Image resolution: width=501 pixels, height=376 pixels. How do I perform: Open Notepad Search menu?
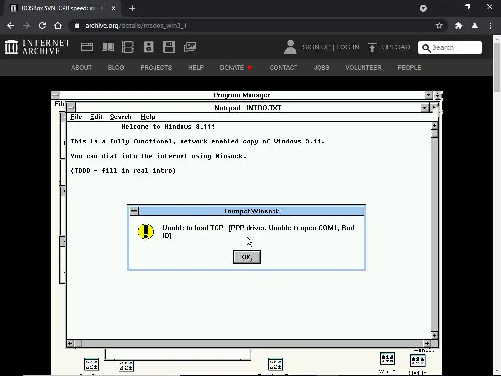pos(120,117)
